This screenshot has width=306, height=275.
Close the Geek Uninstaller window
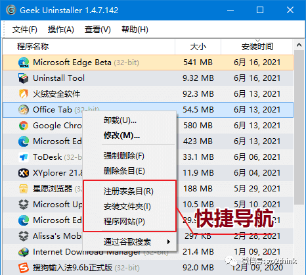290,10
